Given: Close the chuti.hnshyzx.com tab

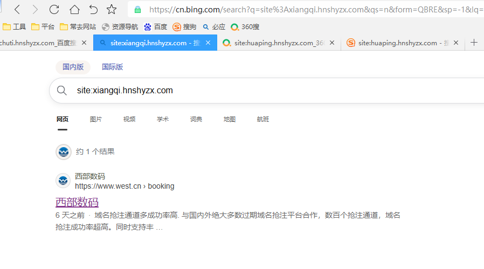Looking at the screenshot, I should click(x=84, y=43).
